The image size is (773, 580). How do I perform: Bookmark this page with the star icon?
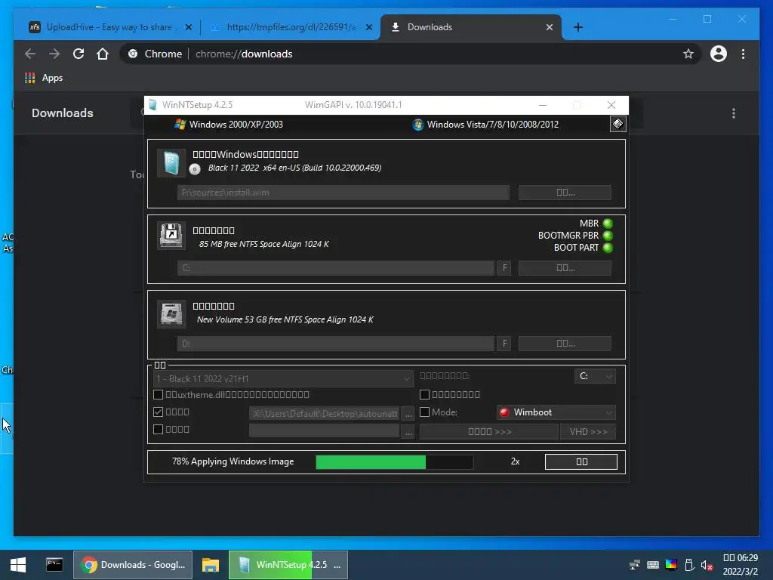point(688,54)
